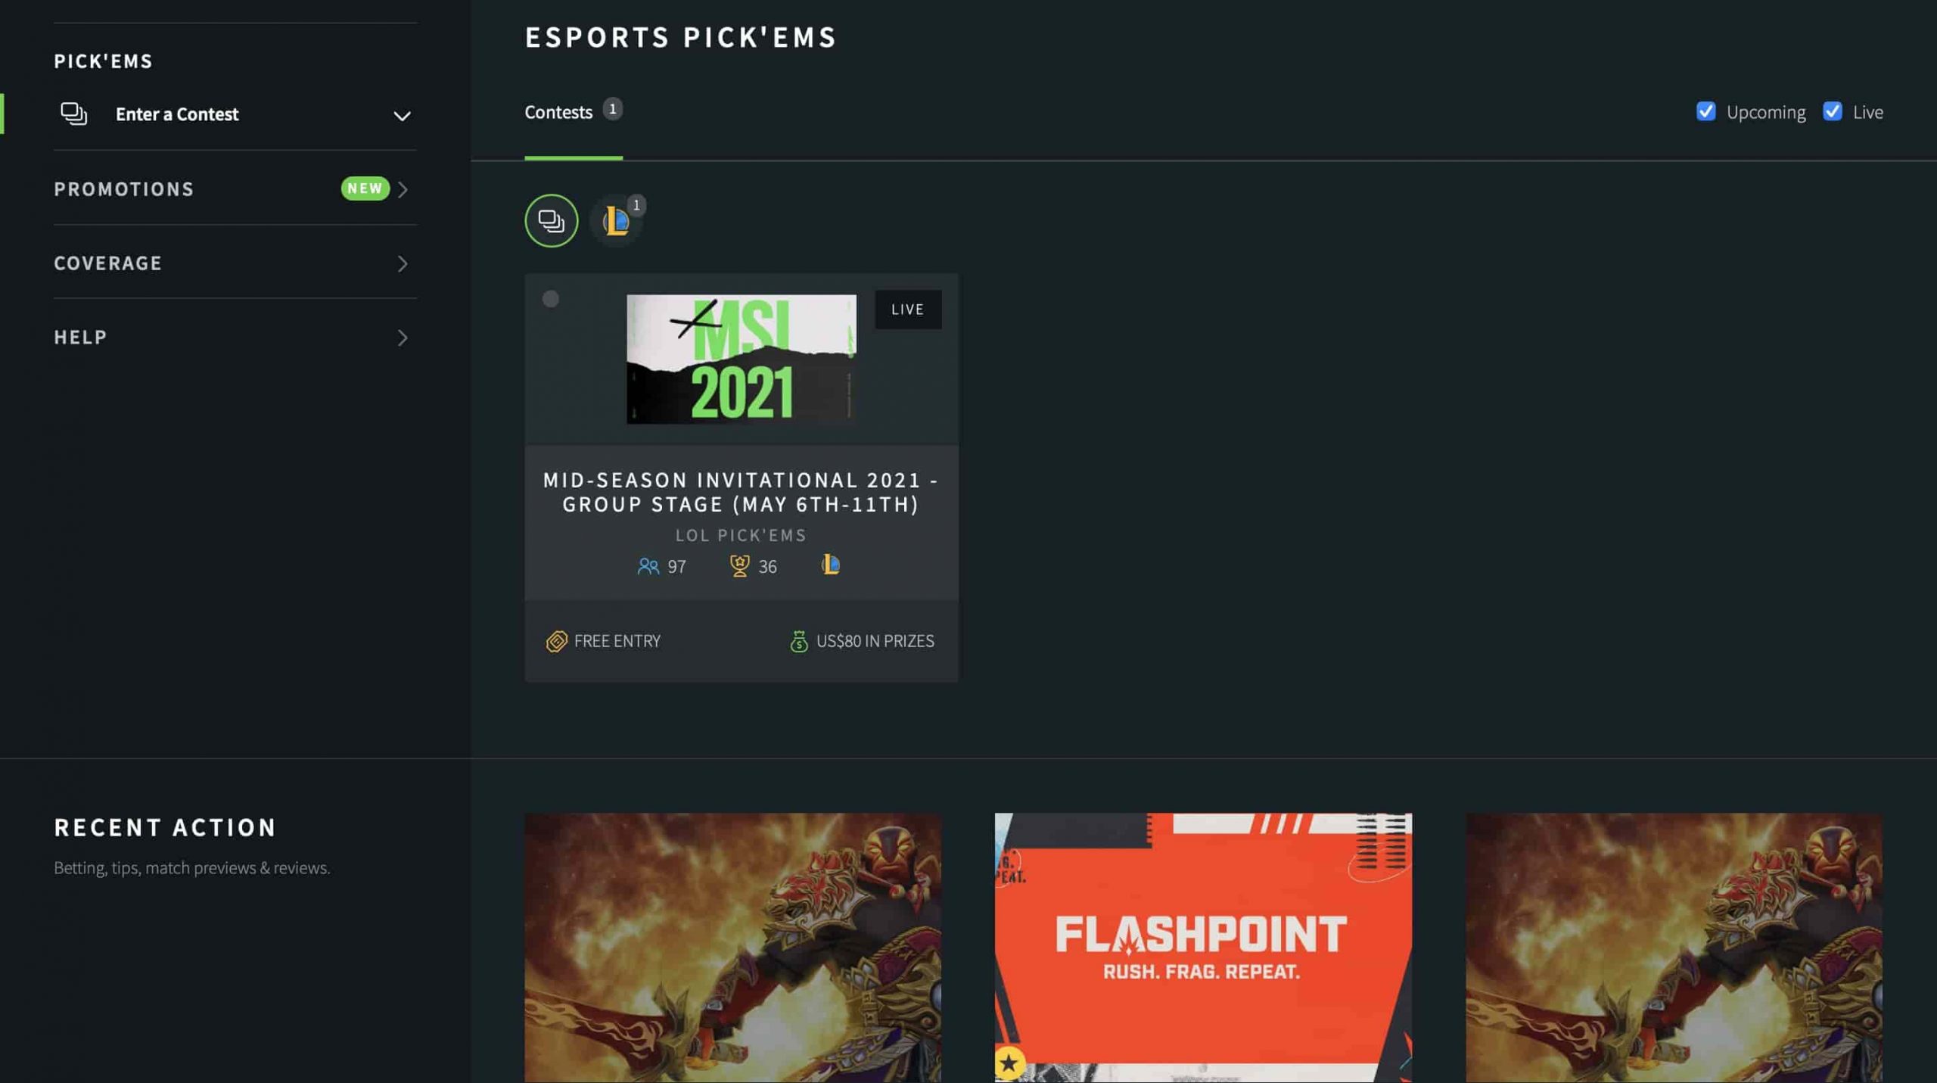Click the participants icon showing 97
This screenshot has height=1083, width=1937.
click(648, 566)
